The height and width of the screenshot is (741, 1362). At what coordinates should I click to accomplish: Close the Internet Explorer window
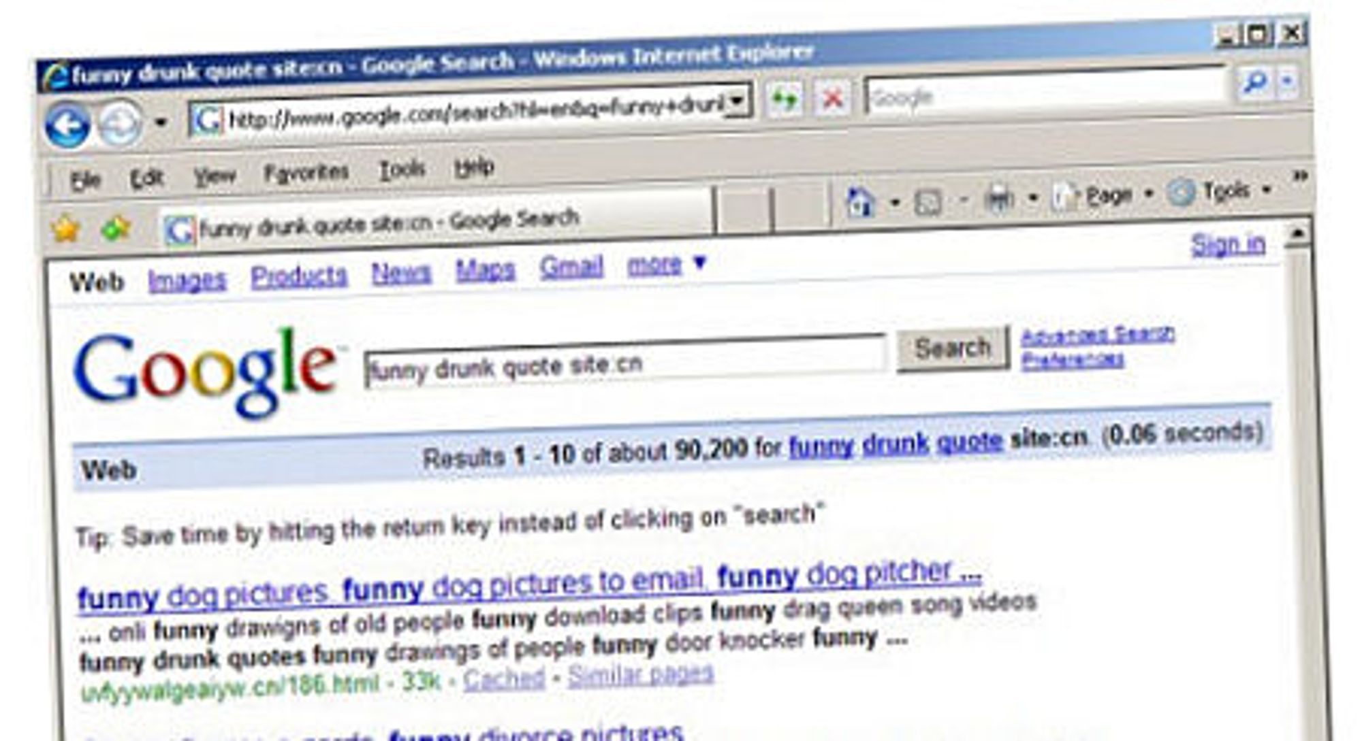point(1292,33)
